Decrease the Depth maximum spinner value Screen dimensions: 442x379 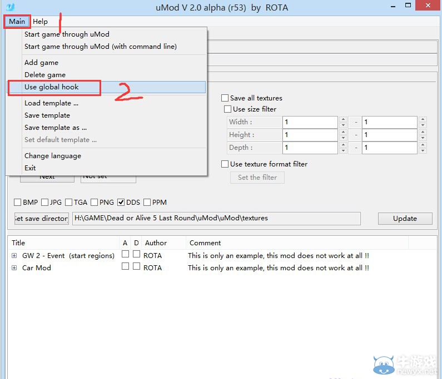[x=423, y=151]
